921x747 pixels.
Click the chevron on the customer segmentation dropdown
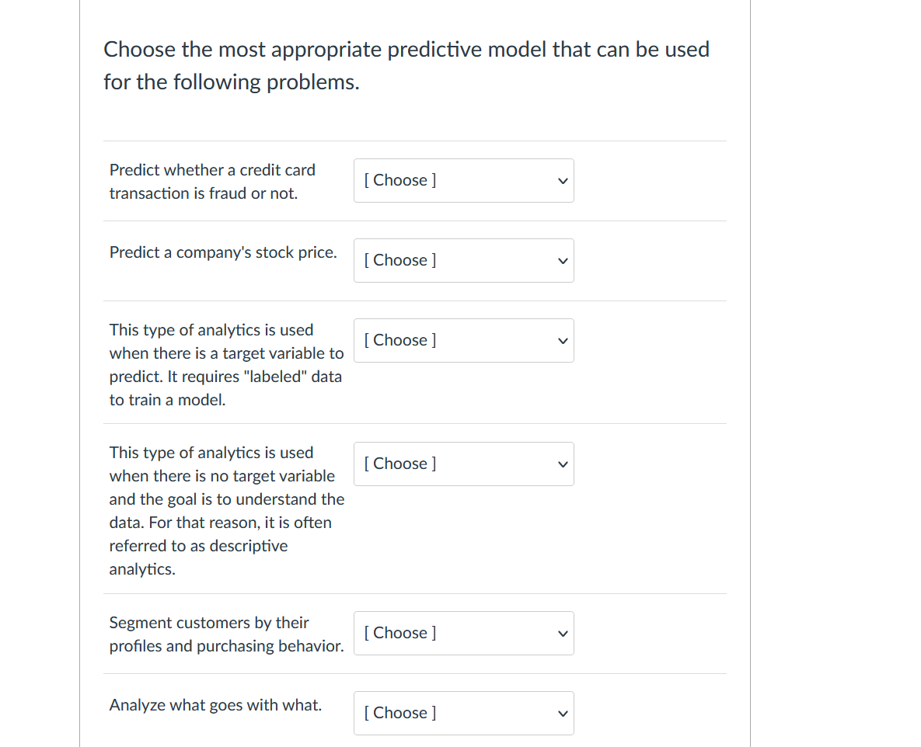pyautogui.click(x=562, y=633)
